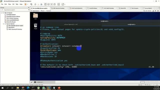The image size is (160, 90).
Task: Select VM1-RHEL9-Desktop in the library tree
Action: coord(12,18)
